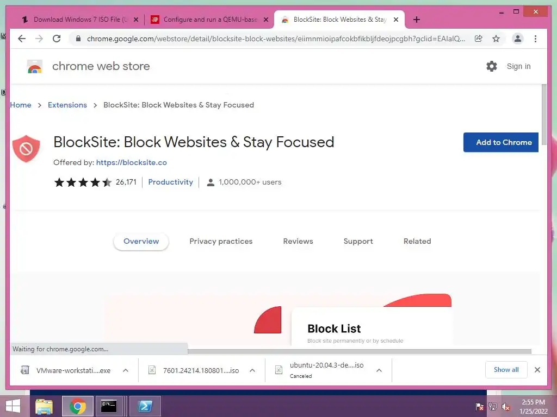Open the Privacy practices tab
This screenshot has height=417, width=557.
[x=221, y=242]
